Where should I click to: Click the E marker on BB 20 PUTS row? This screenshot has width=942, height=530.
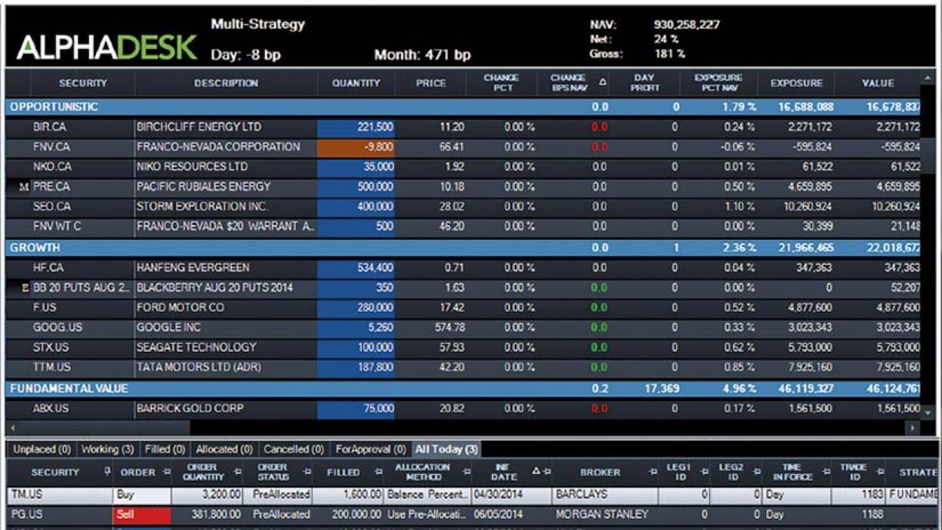pos(25,288)
